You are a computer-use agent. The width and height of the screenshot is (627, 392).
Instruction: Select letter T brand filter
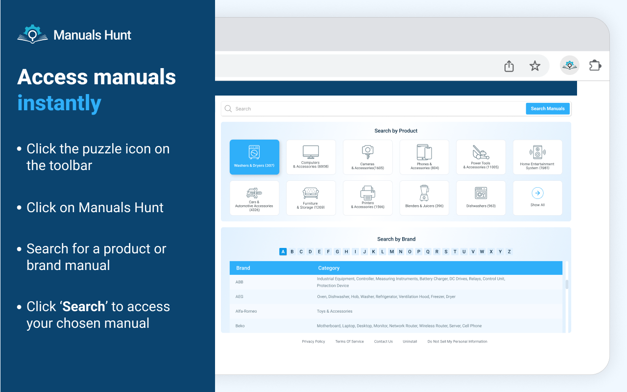(455, 252)
